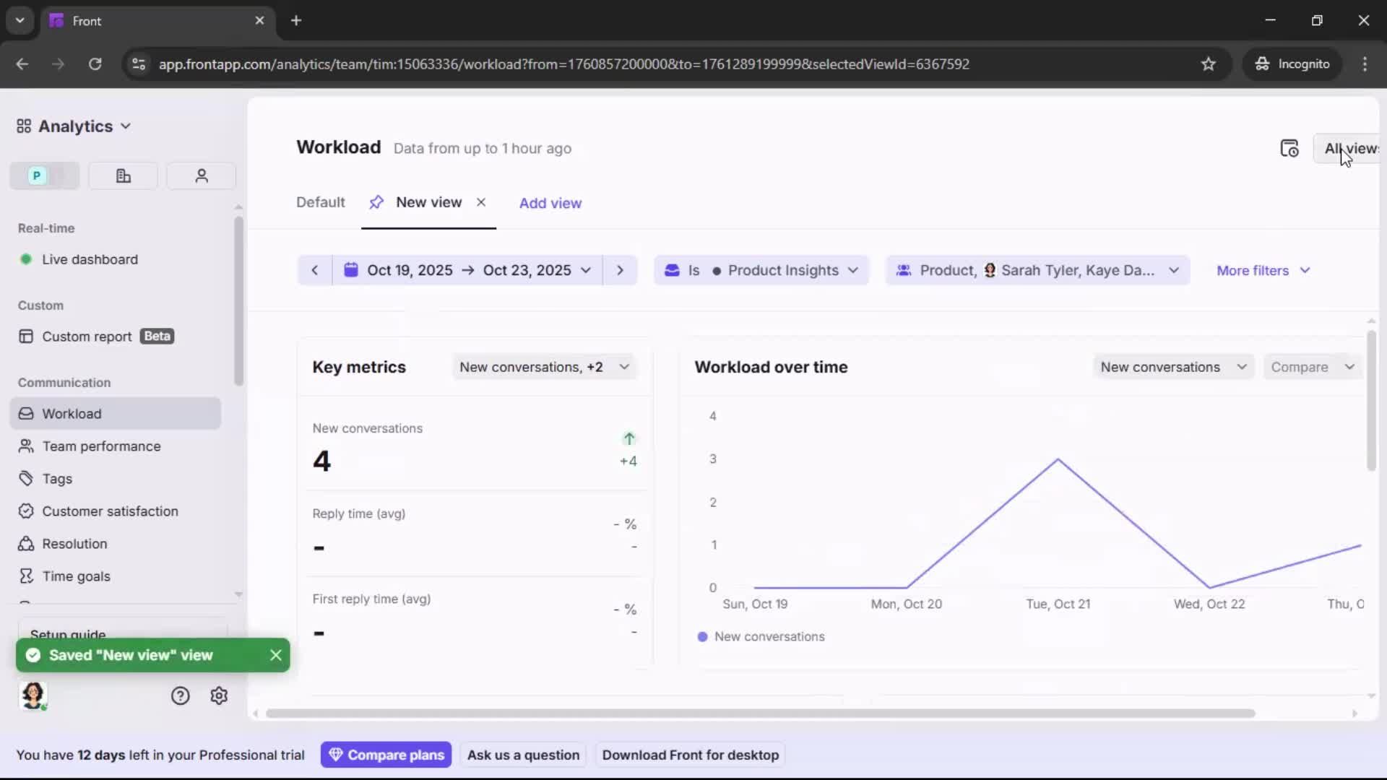This screenshot has height=780, width=1387.
Task: Open the Tags analytics section
Action: tap(57, 478)
